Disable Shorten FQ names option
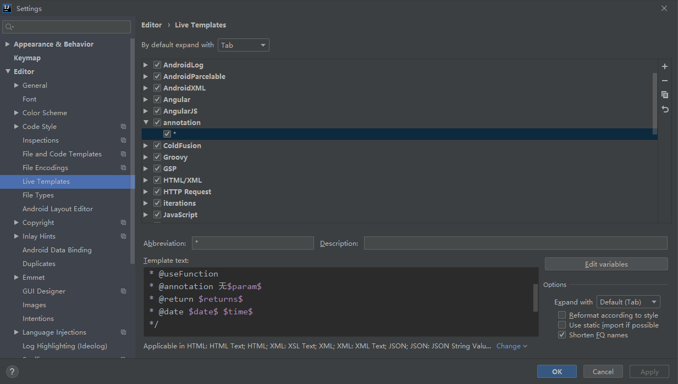The height and width of the screenshot is (384, 678). click(562, 335)
